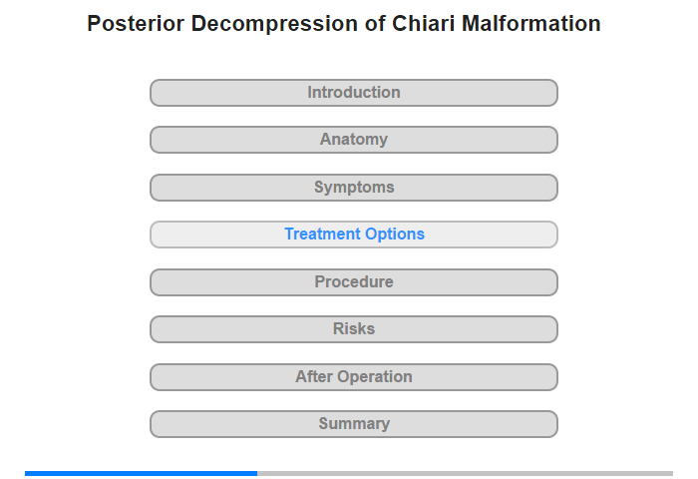Click the blue filled part of progress bar

[141, 473]
